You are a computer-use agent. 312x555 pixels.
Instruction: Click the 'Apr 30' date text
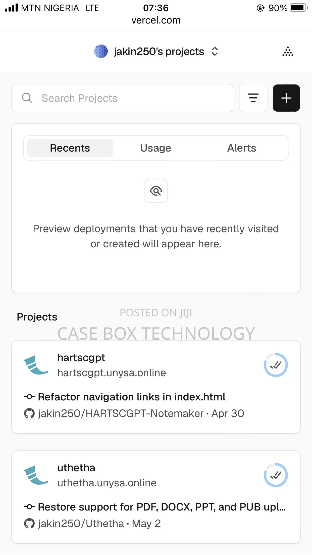(x=228, y=413)
